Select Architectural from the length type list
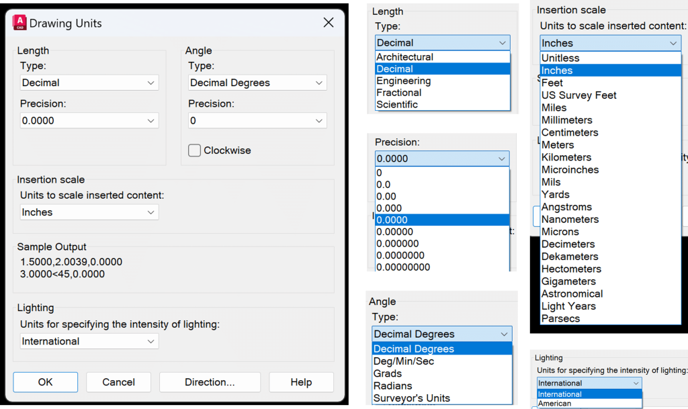The image size is (688, 409). pyautogui.click(x=404, y=56)
